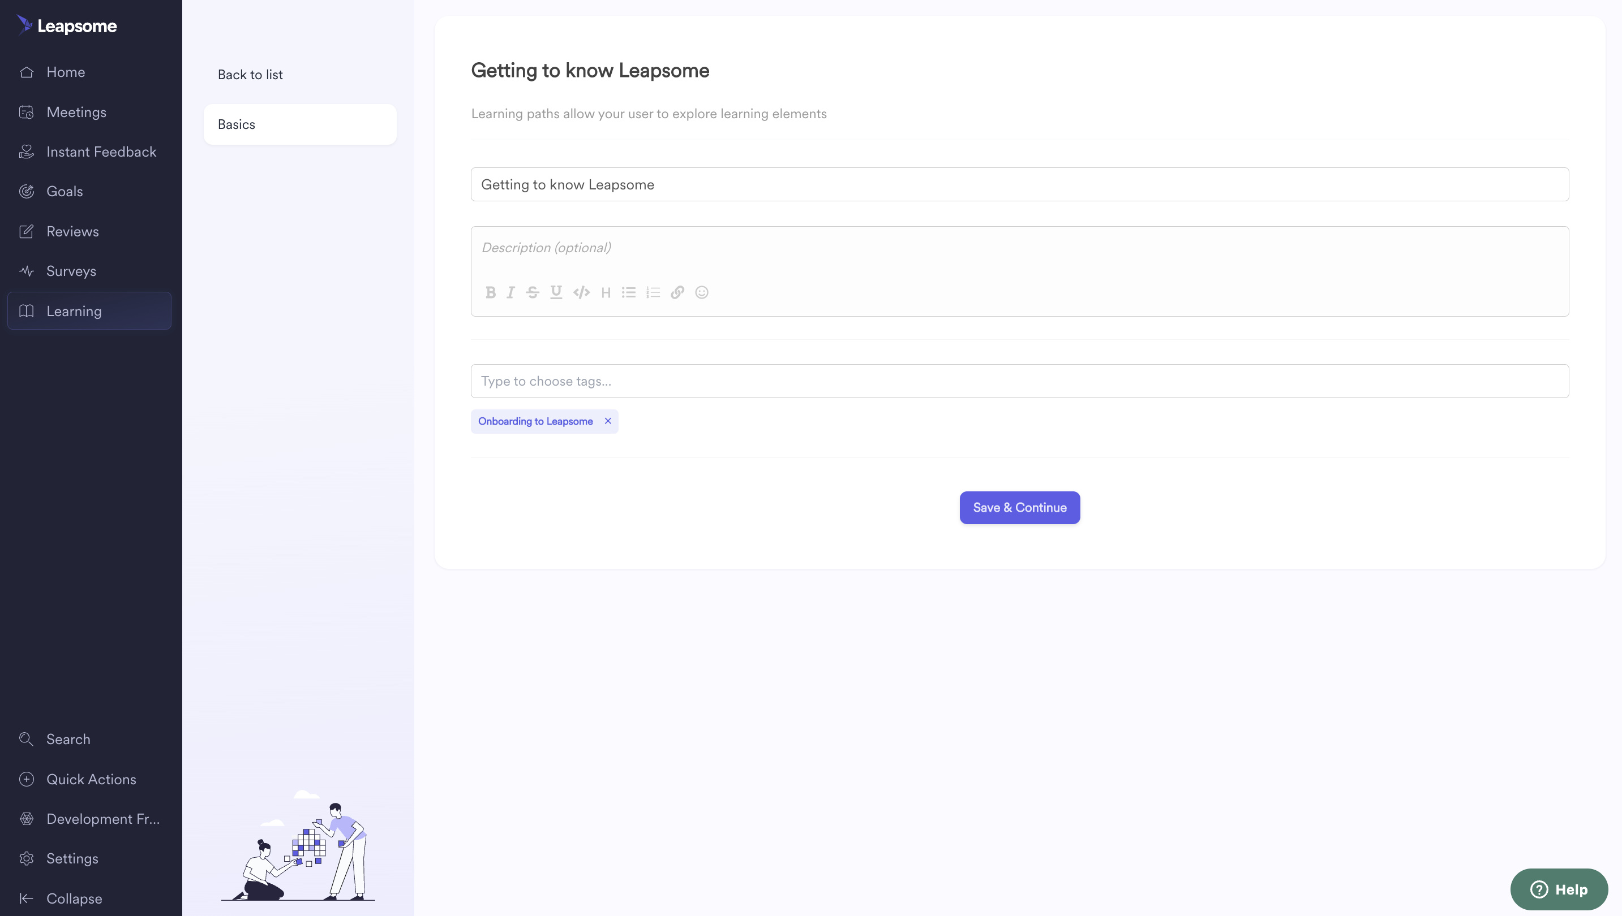Toggle strikethrough formatting icon
Image resolution: width=1622 pixels, height=916 pixels.
tap(533, 292)
